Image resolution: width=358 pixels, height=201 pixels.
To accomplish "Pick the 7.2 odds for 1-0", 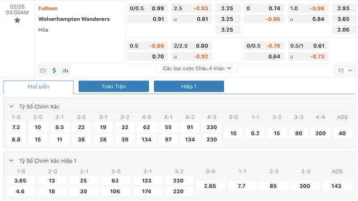I will pyautogui.click(x=16, y=127).
